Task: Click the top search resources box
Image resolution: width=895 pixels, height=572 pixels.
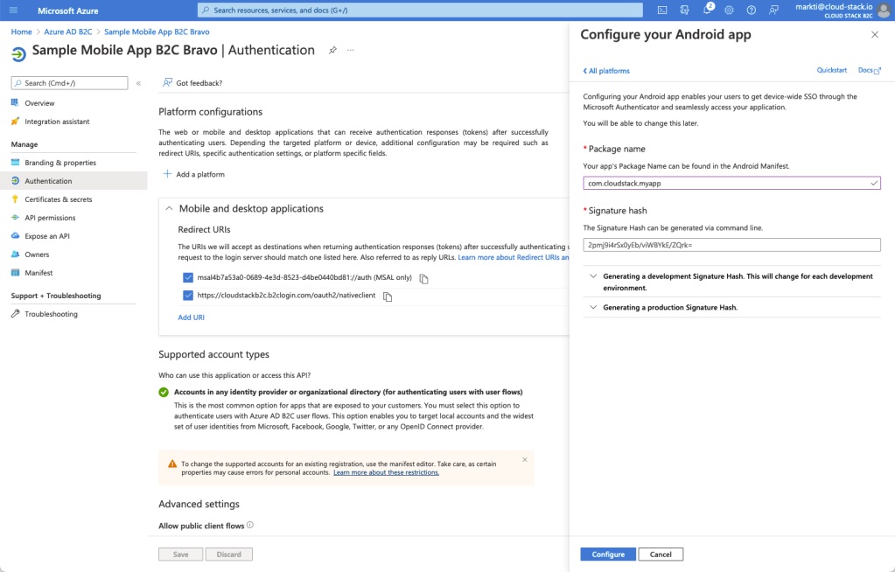Action: click(420, 10)
